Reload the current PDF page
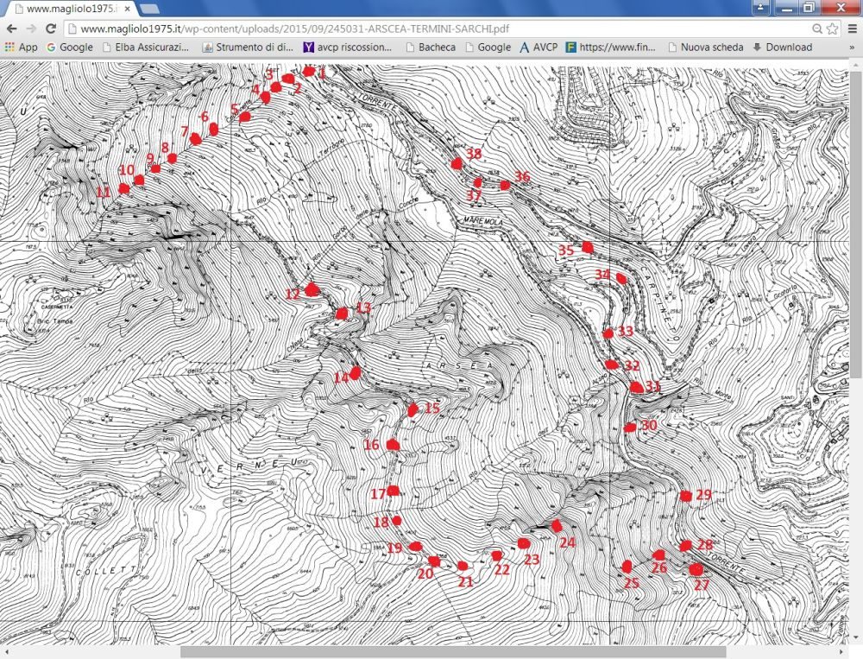Image resolution: width=863 pixels, height=659 pixels. (51, 29)
